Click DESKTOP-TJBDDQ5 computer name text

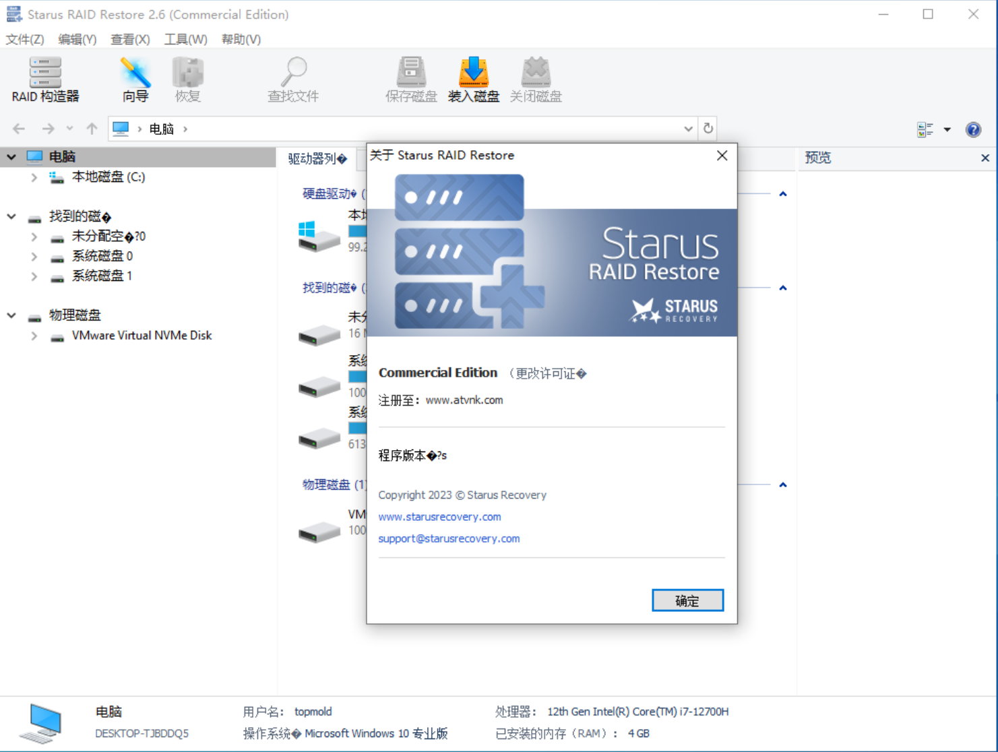(x=142, y=733)
